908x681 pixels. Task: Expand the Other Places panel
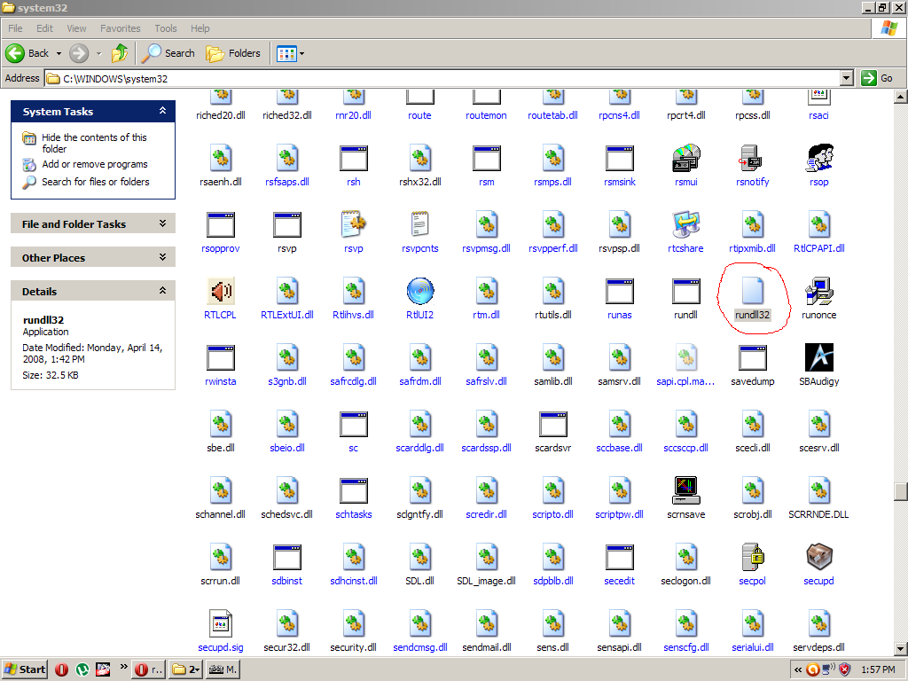[x=163, y=256]
